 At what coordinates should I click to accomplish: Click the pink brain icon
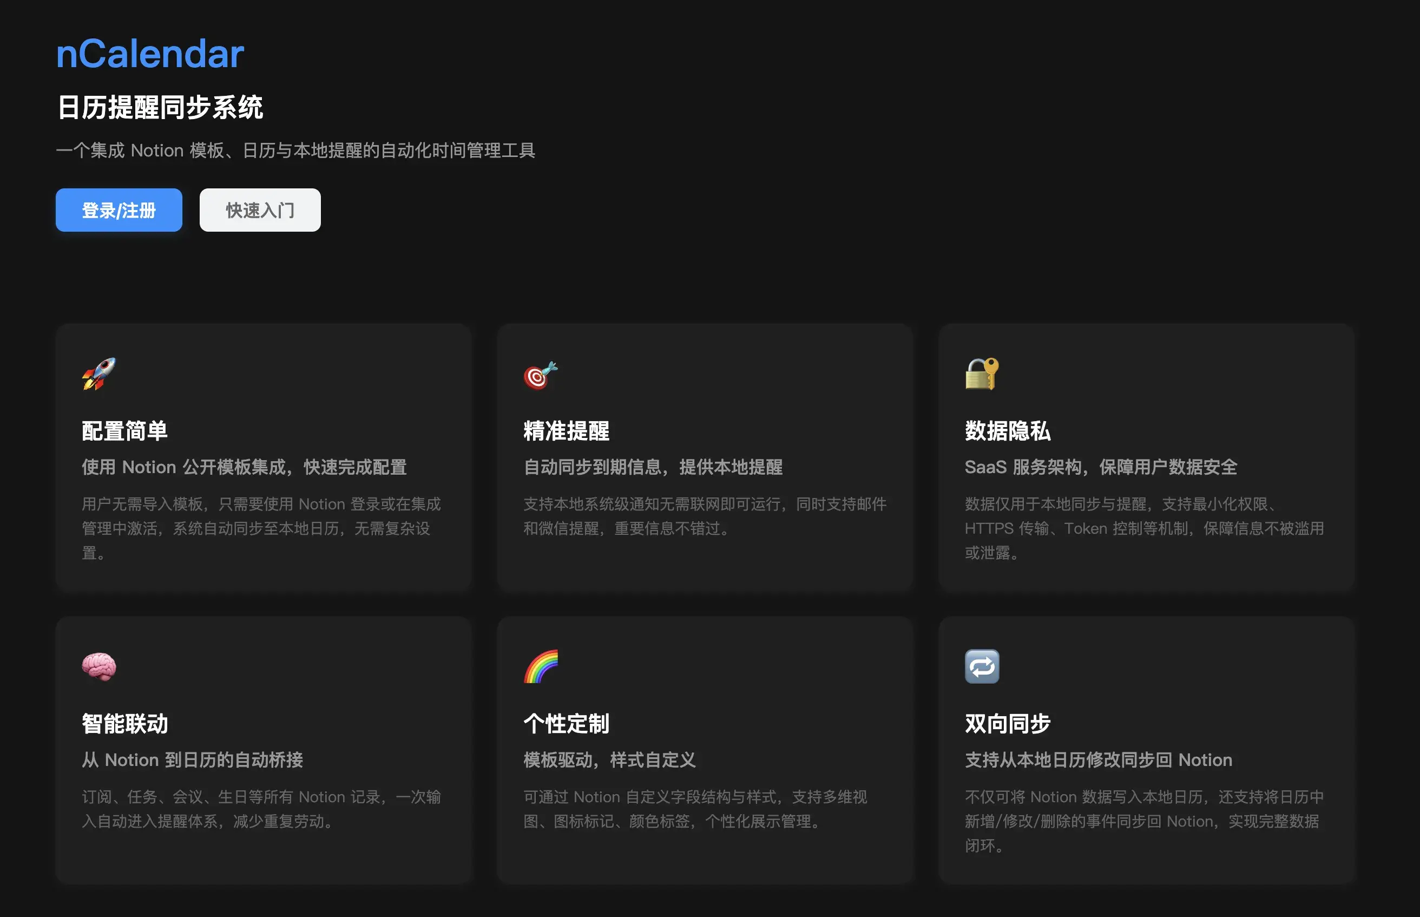[x=99, y=667]
